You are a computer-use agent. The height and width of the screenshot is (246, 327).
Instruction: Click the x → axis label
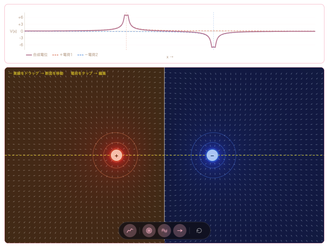(170, 57)
